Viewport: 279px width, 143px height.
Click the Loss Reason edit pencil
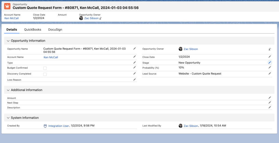tap(135, 80)
